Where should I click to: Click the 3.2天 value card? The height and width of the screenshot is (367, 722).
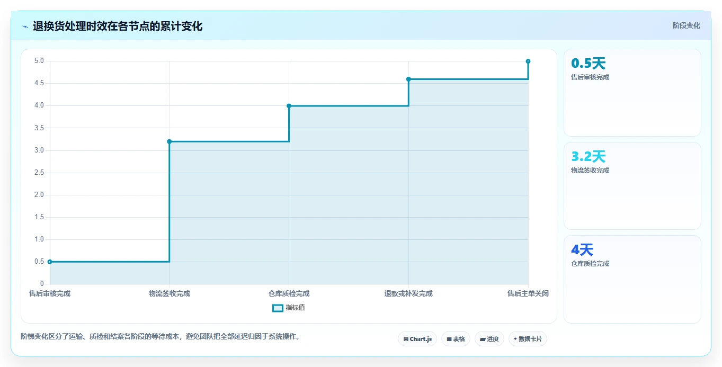[632, 186]
